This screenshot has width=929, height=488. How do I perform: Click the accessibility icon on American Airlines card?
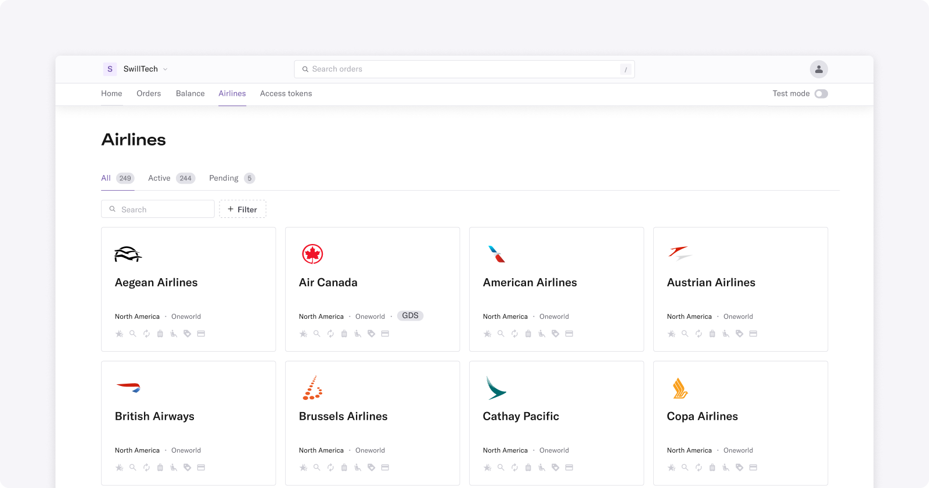click(x=542, y=334)
